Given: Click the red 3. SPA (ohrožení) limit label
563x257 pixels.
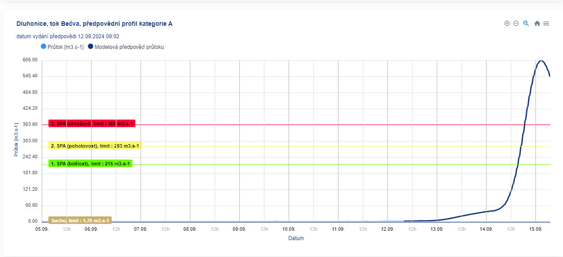Looking at the screenshot, I should tap(91, 124).
